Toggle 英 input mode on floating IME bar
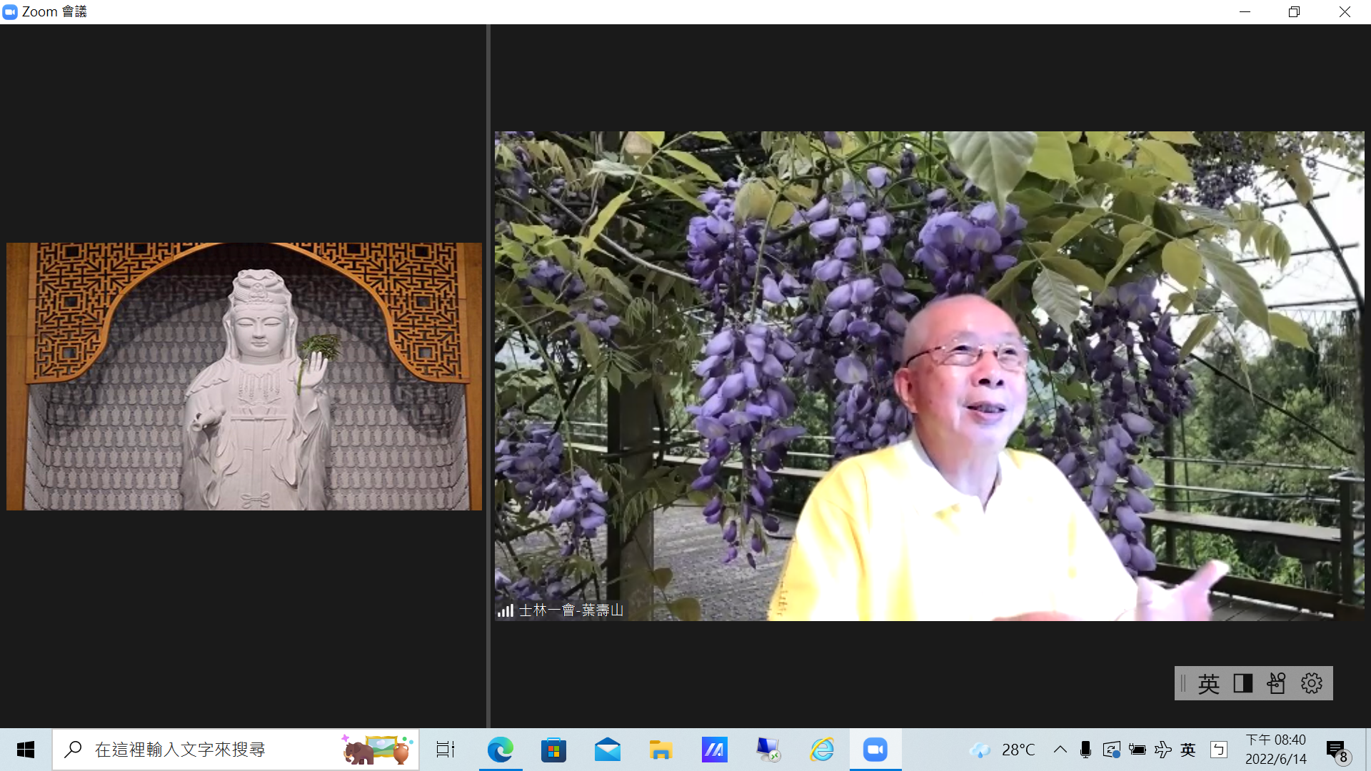Screen dimensions: 1371x771 coord(1208,683)
